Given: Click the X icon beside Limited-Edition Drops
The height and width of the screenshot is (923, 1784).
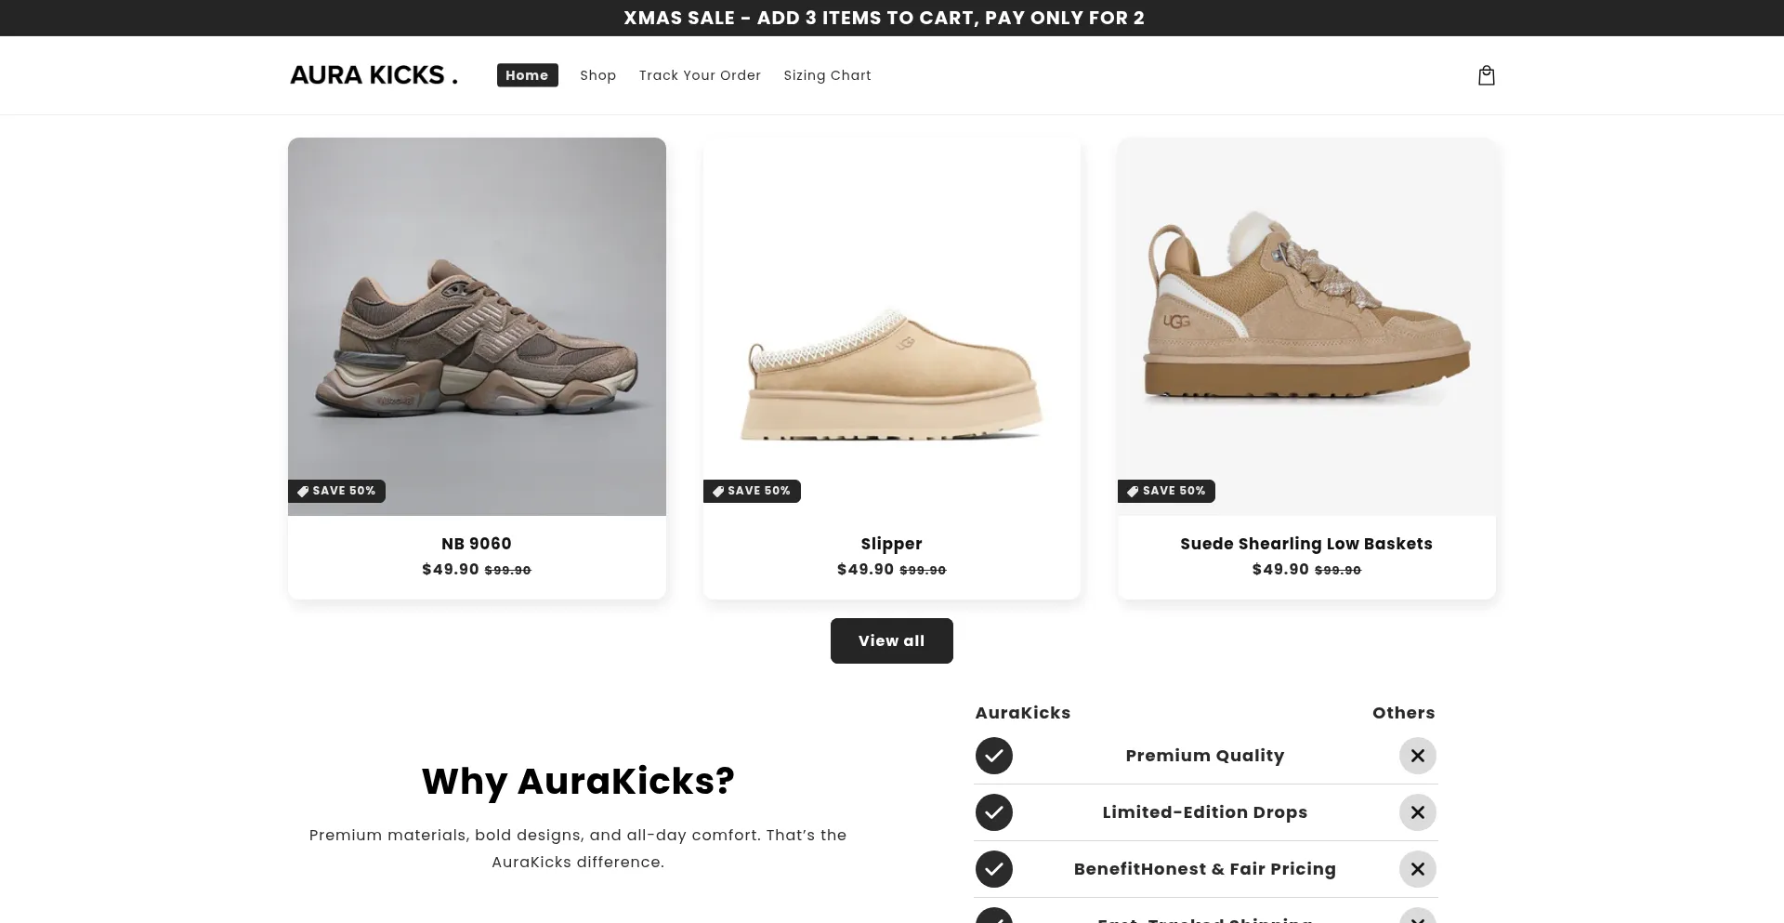Looking at the screenshot, I should click(x=1417, y=812).
